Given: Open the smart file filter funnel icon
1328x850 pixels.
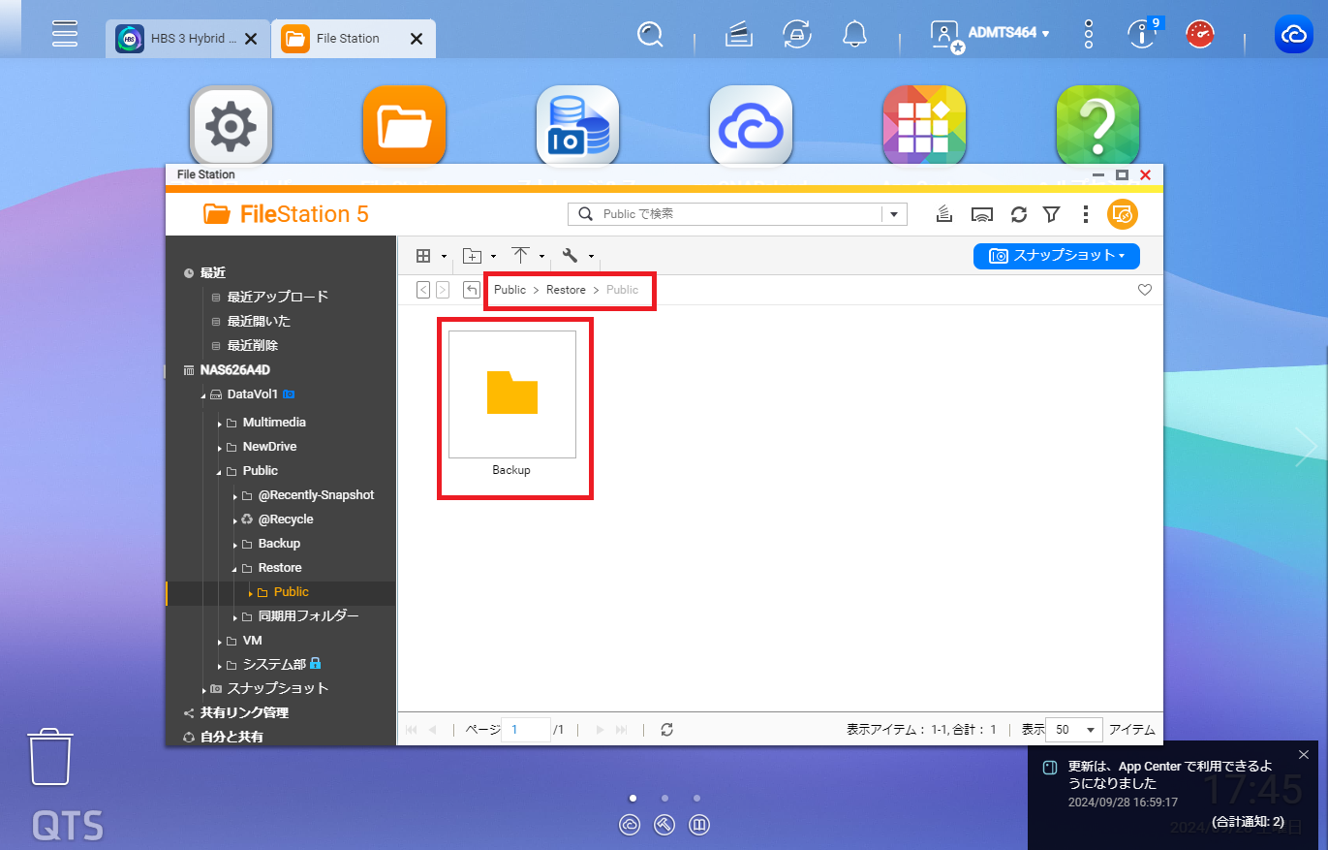Looking at the screenshot, I should tap(1051, 214).
